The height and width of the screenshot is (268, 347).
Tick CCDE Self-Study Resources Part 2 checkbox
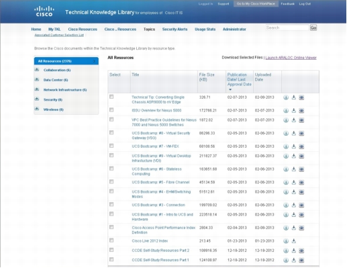(111, 250)
